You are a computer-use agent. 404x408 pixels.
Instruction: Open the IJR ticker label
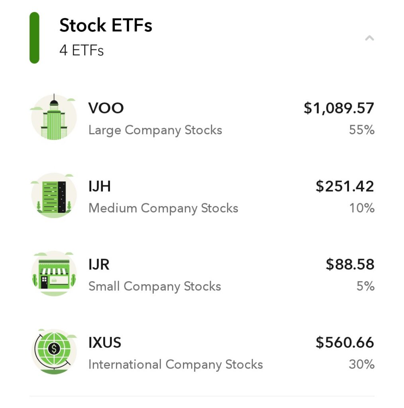click(99, 265)
